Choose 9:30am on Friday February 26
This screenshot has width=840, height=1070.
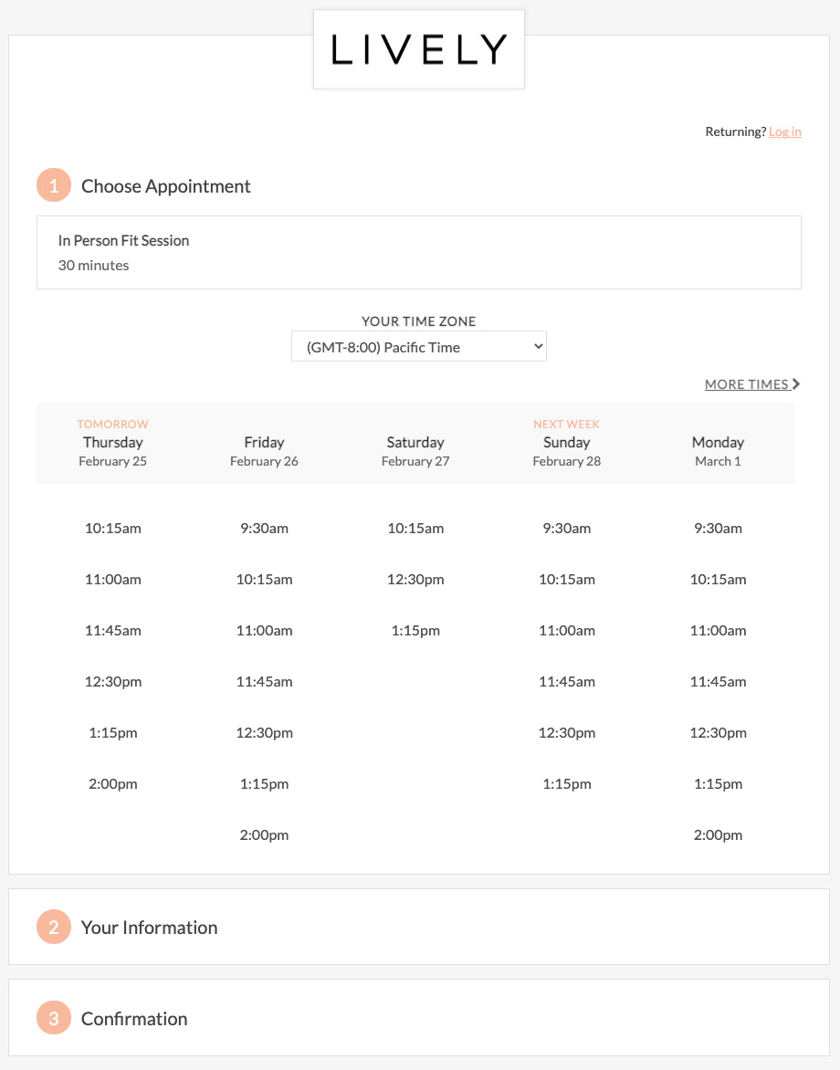(264, 528)
